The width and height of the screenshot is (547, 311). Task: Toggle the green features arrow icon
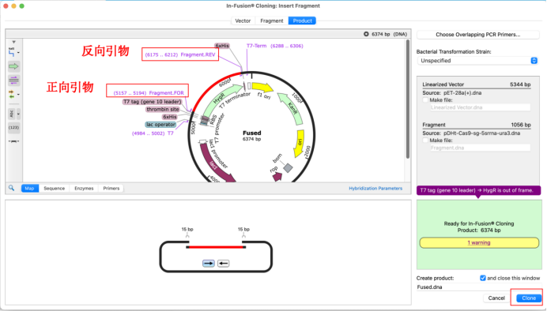[x=13, y=66]
